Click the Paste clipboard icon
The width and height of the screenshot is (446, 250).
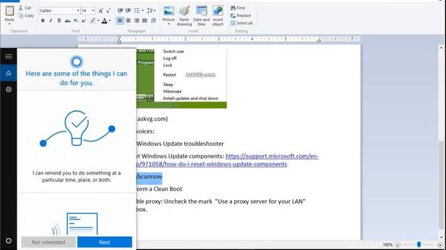click(9, 11)
